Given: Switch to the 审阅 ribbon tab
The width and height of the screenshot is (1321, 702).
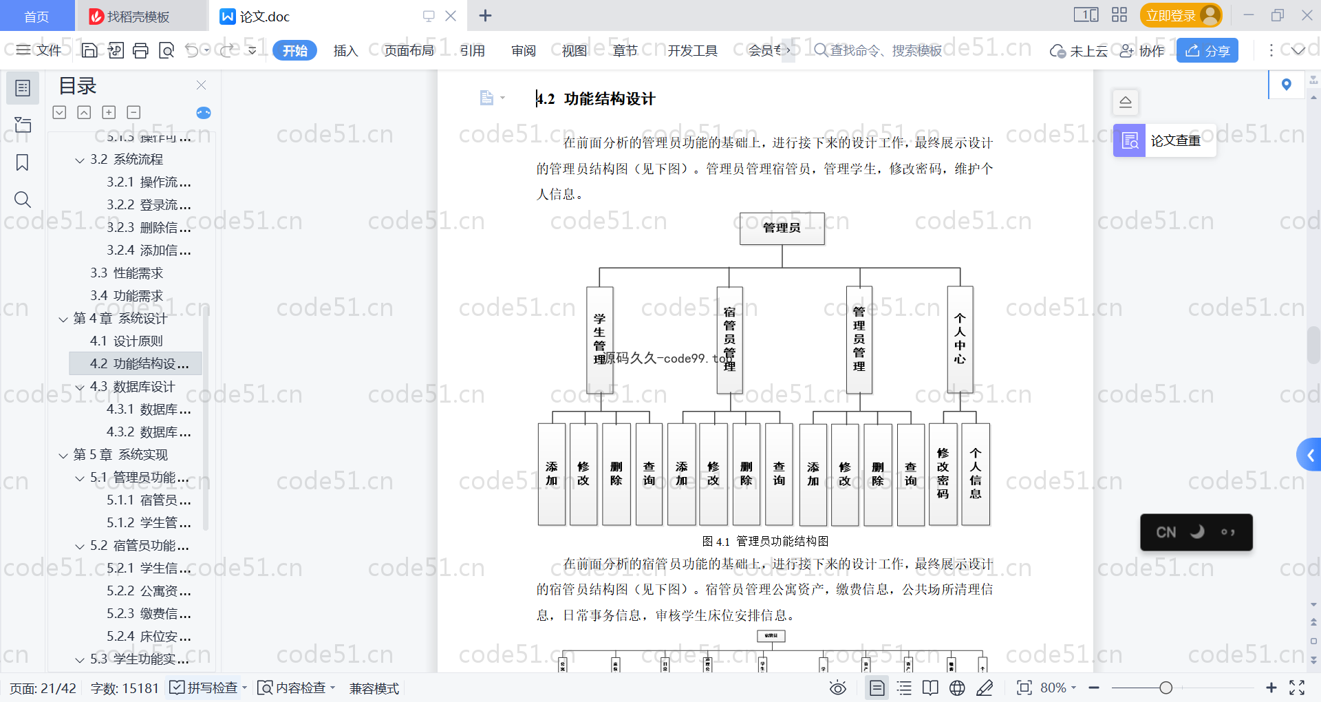Looking at the screenshot, I should click(523, 50).
